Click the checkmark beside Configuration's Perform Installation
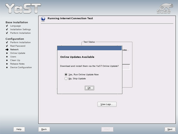This screenshot has width=178, height=134. [x=7, y=42]
